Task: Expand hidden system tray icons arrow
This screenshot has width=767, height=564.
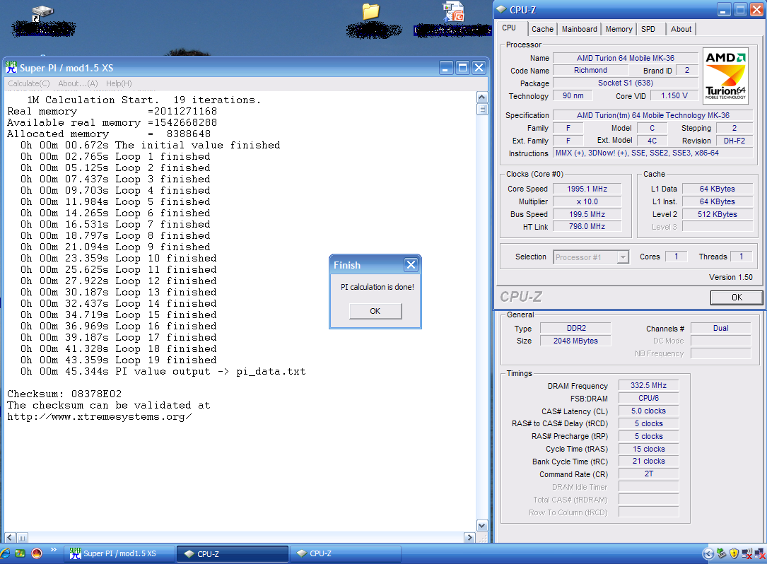Action: coord(708,553)
